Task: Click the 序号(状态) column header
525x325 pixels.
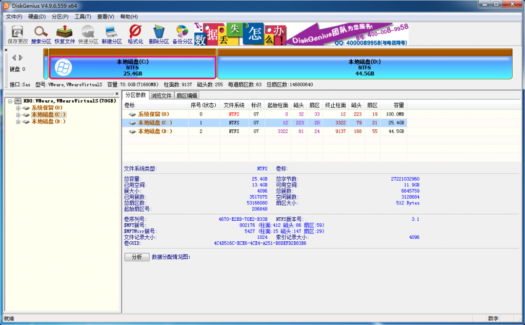Action: pos(204,105)
